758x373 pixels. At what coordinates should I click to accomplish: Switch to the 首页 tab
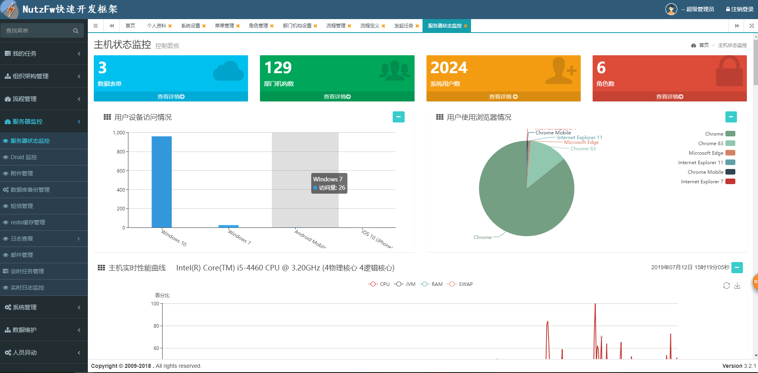tap(130, 26)
